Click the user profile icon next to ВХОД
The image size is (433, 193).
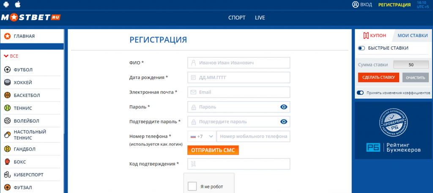pyautogui.click(x=355, y=5)
